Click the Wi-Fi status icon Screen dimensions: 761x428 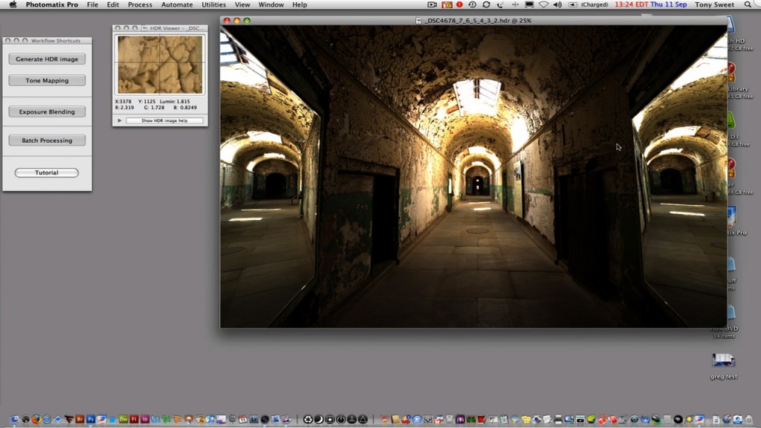(543, 5)
